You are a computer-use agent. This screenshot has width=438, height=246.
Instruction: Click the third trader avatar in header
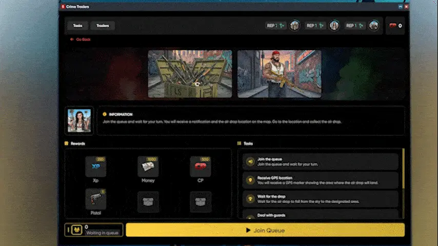click(x=374, y=26)
